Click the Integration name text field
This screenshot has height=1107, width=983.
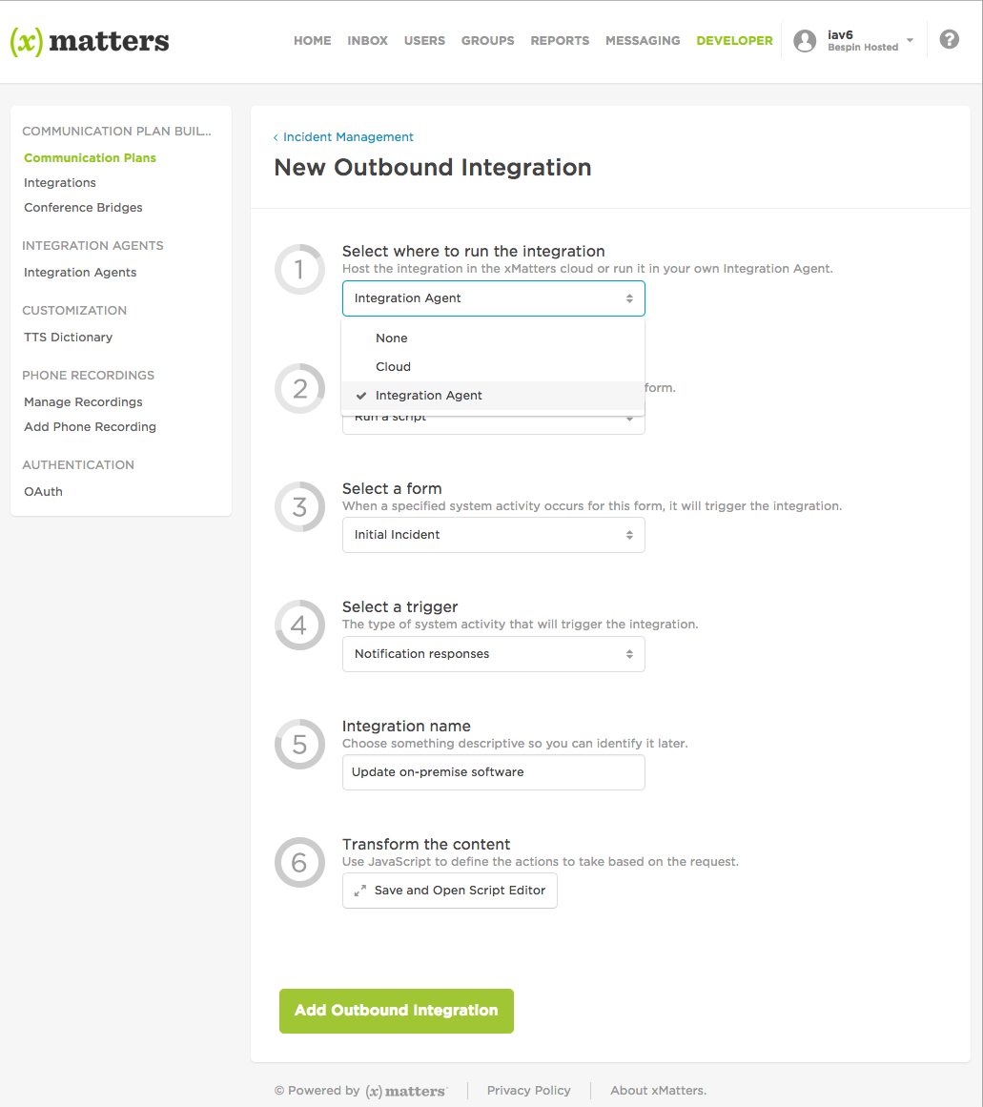pyautogui.click(x=494, y=772)
